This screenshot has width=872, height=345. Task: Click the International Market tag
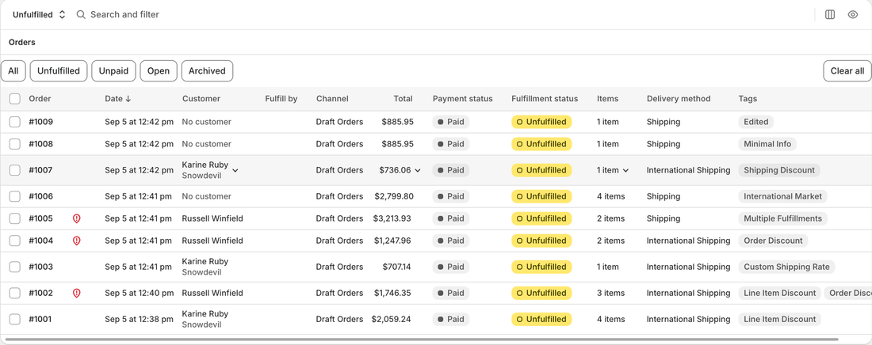[783, 196]
